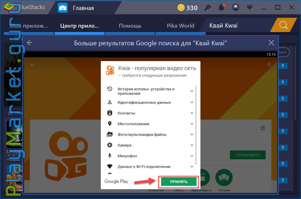Image resolution: width=301 pixels, height=199 pixels.
Task: Expand Данные о Wi-Fi-подключении permission
Action: 192,167
